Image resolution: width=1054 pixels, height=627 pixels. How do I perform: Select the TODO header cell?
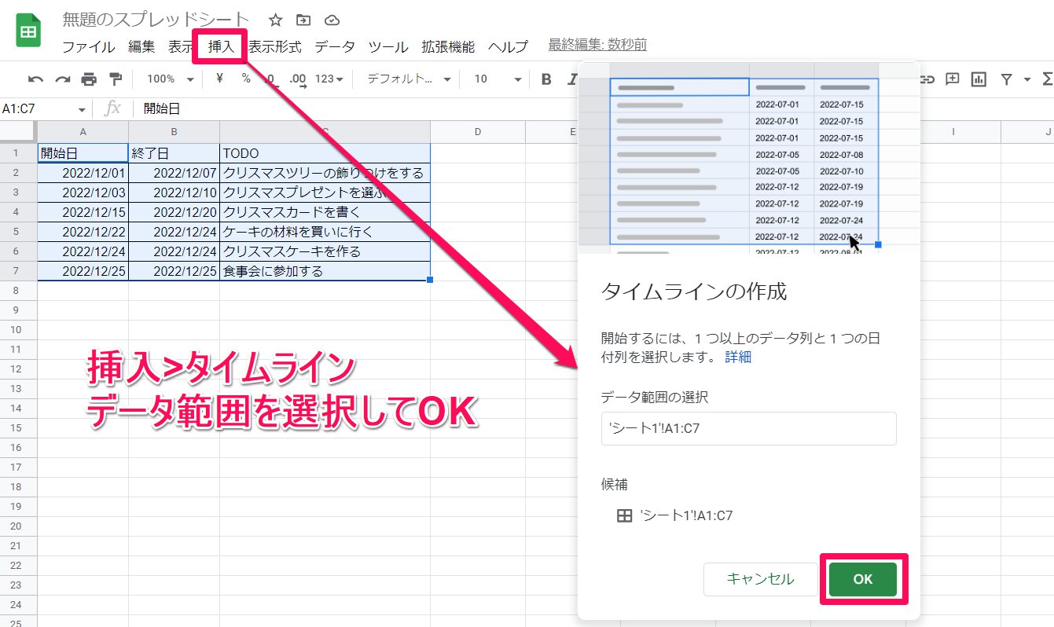coord(325,153)
